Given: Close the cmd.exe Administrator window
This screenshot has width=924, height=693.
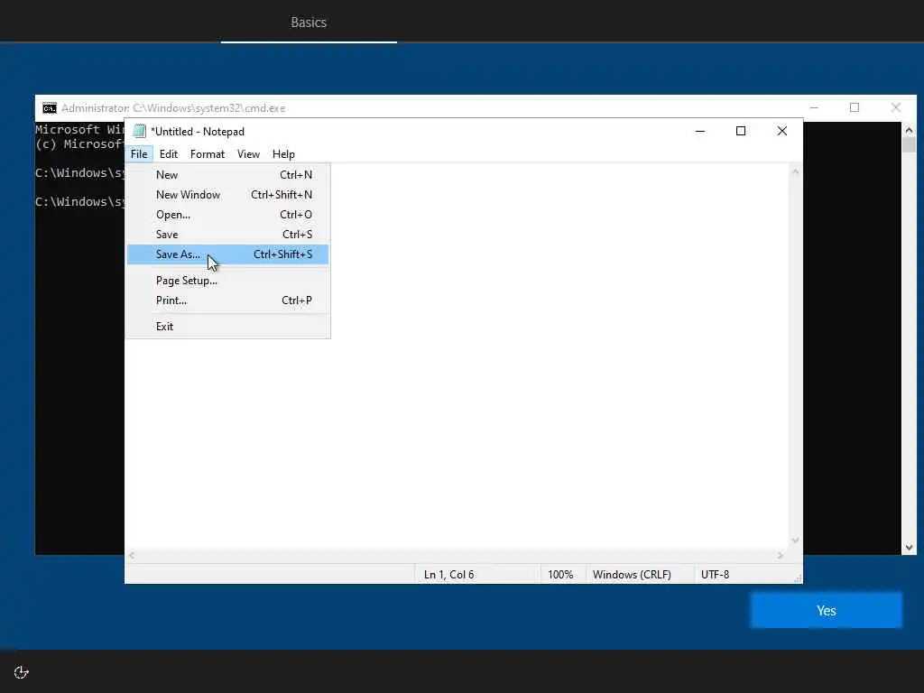Looking at the screenshot, I should [896, 108].
